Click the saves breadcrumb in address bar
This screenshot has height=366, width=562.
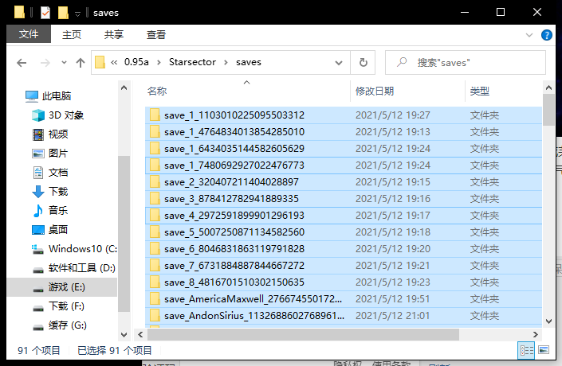click(x=249, y=62)
